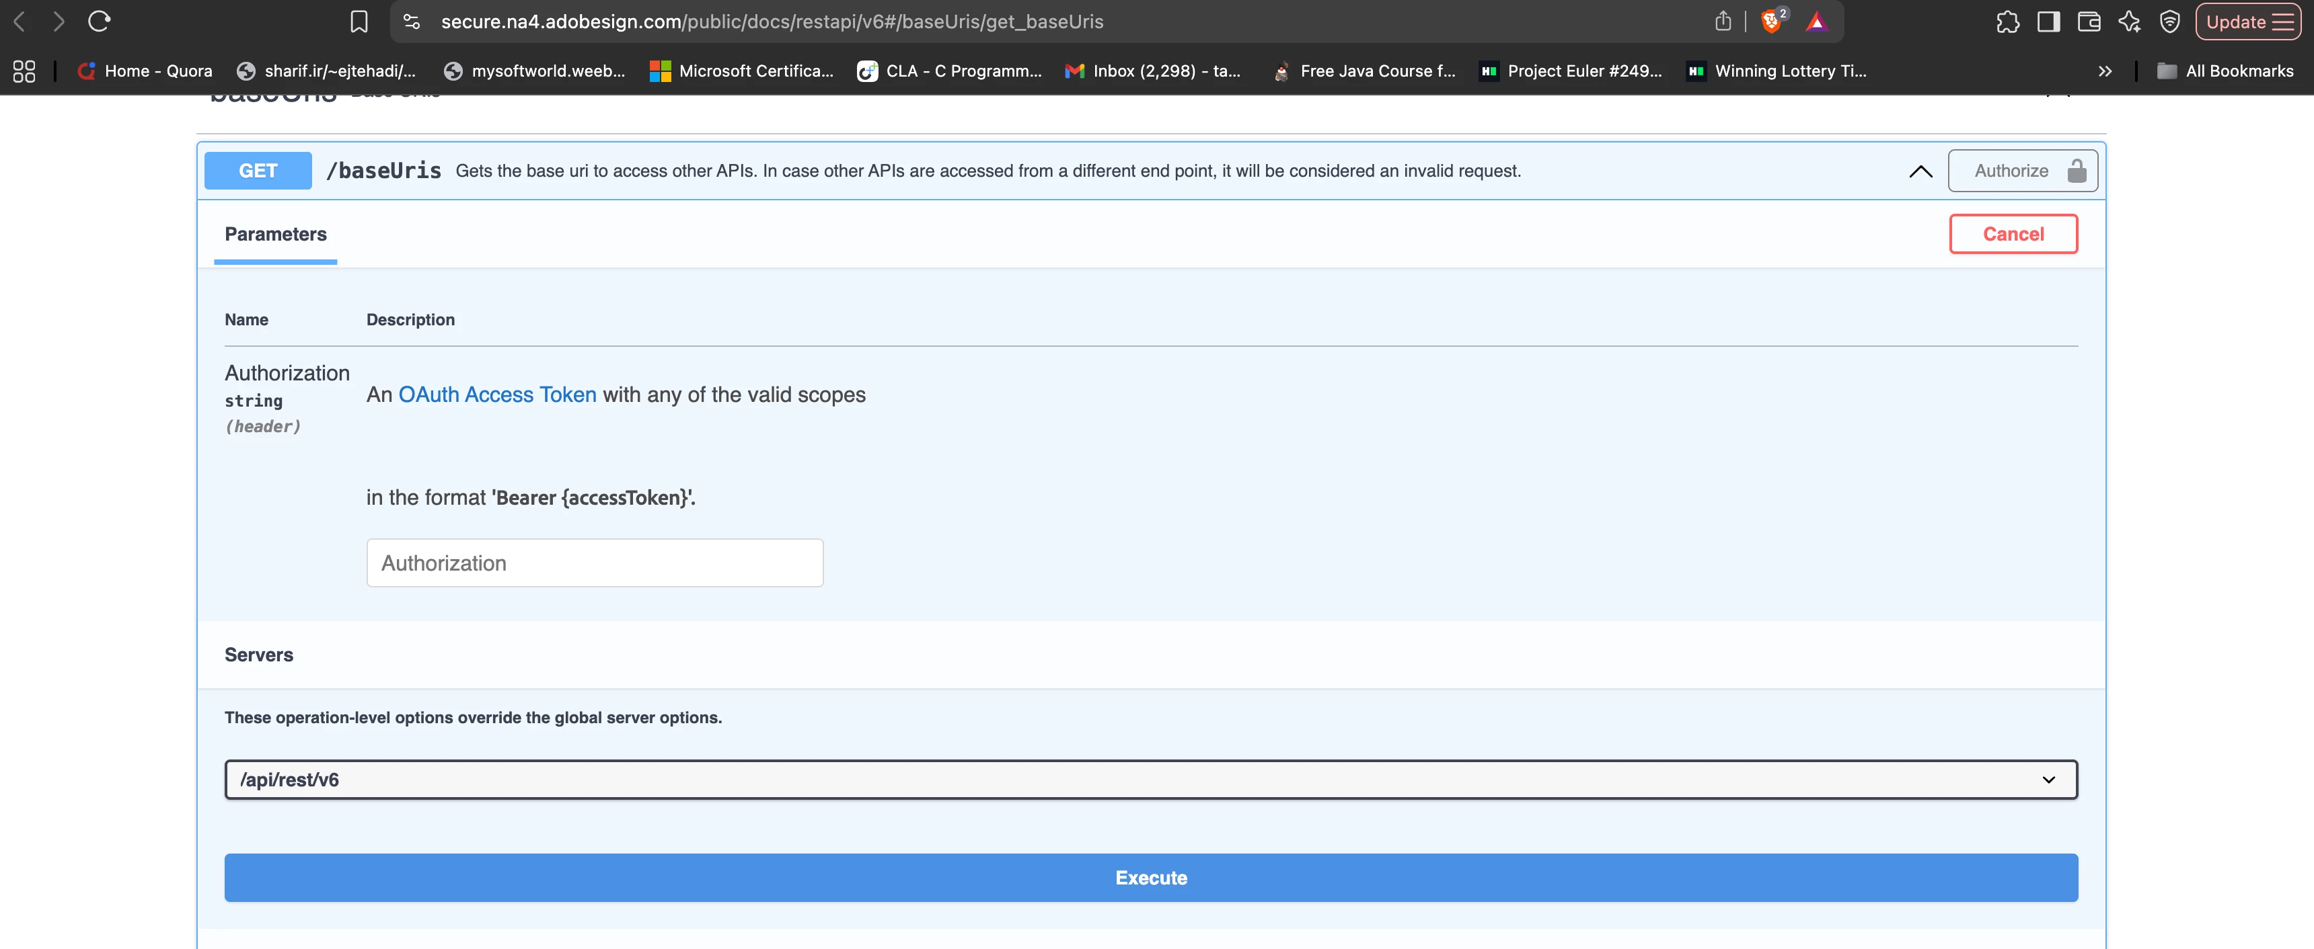Toggle the browser sidebar panel icon
The width and height of the screenshot is (2314, 949).
[x=2048, y=22]
